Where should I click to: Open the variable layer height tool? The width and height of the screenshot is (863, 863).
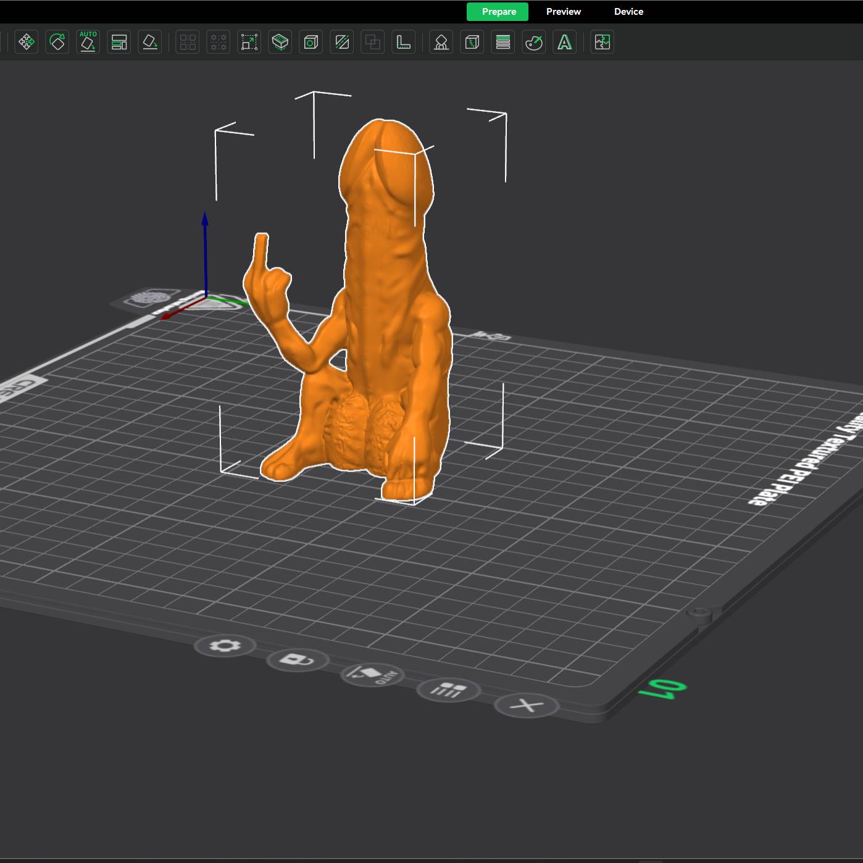(503, 42)
